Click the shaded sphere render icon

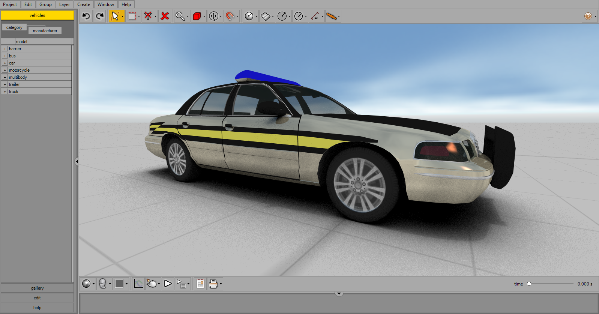[86, 284]
